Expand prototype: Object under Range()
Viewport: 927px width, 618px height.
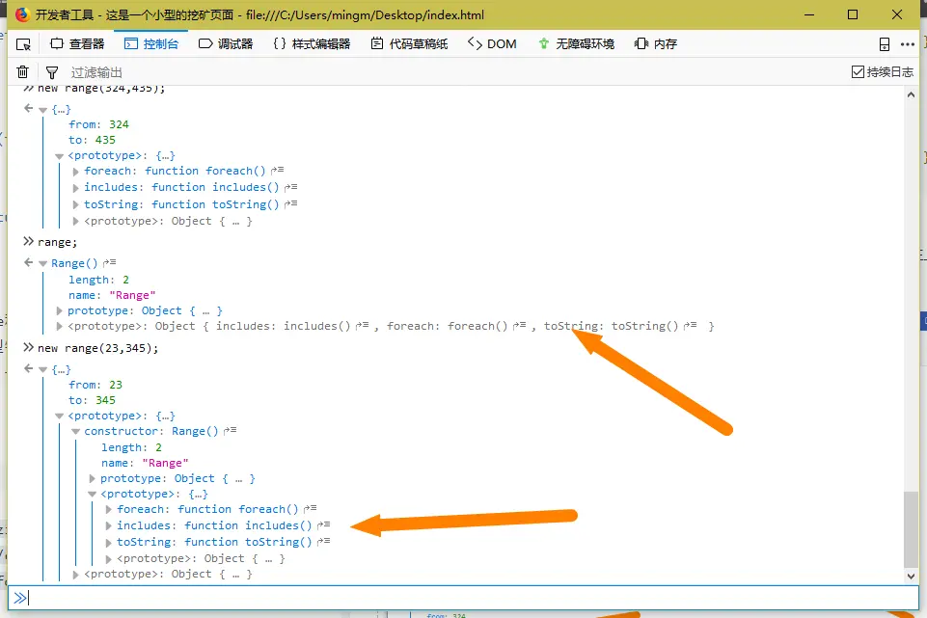pyautogui.click(x=59, y=310)
